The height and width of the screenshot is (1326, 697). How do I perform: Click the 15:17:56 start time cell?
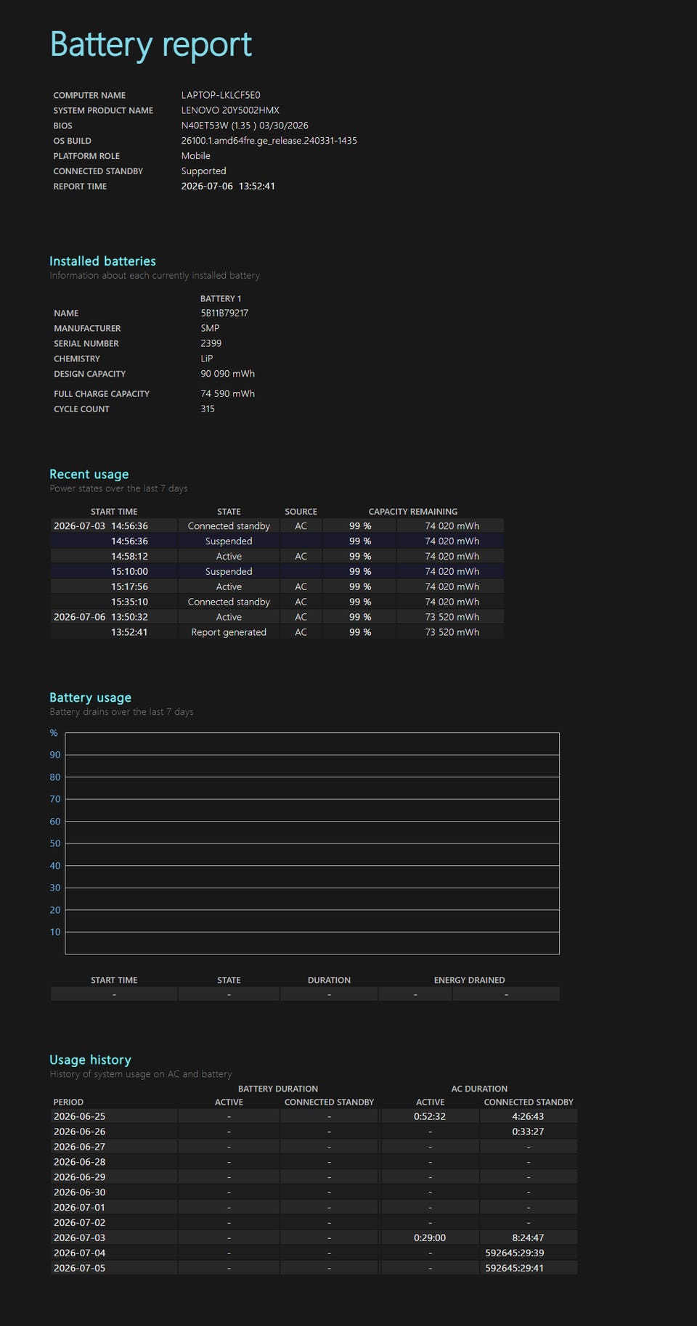coord(114,587)
